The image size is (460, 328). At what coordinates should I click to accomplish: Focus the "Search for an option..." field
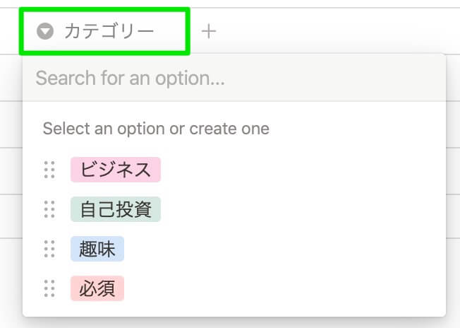coord(233,78)
